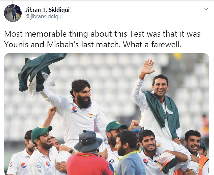
Task: Click the waving player's smiling face
Action: click(160, 86)
